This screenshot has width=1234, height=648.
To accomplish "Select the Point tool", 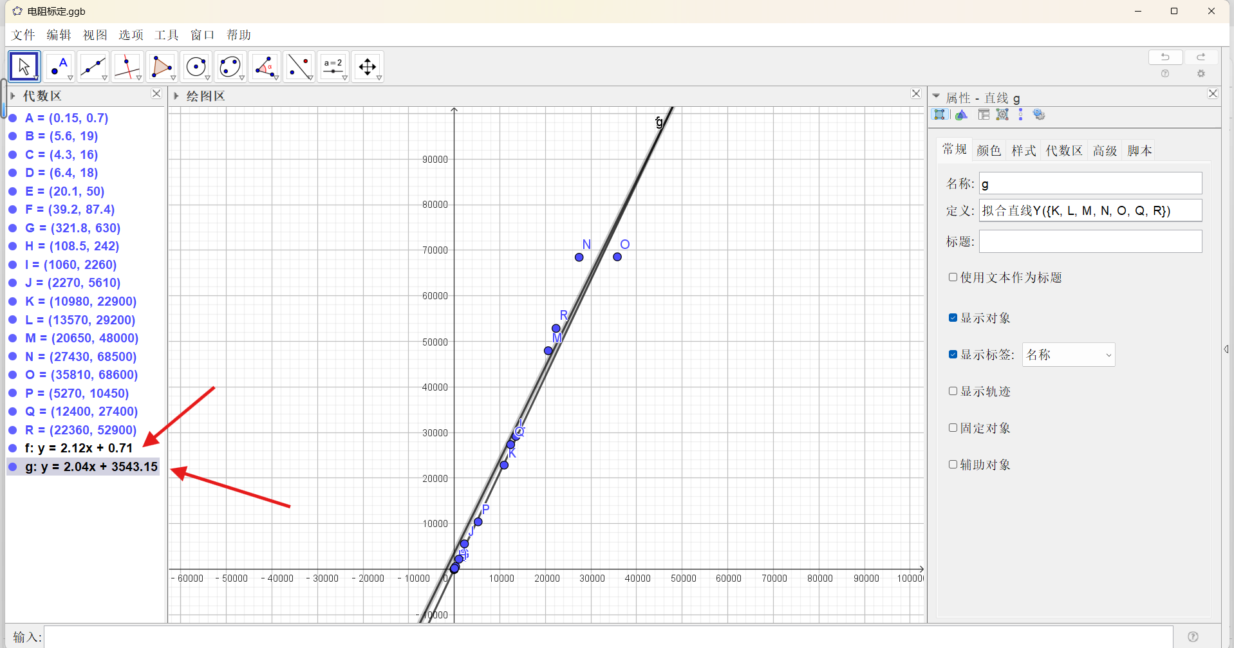I will (x=59, y=66).
